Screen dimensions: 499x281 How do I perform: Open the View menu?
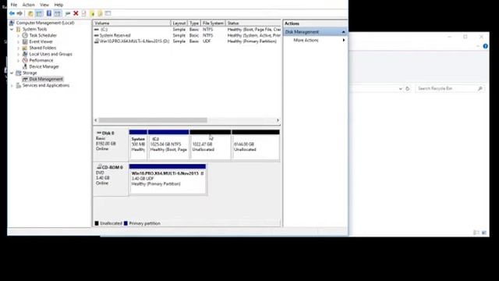(44, 5)
